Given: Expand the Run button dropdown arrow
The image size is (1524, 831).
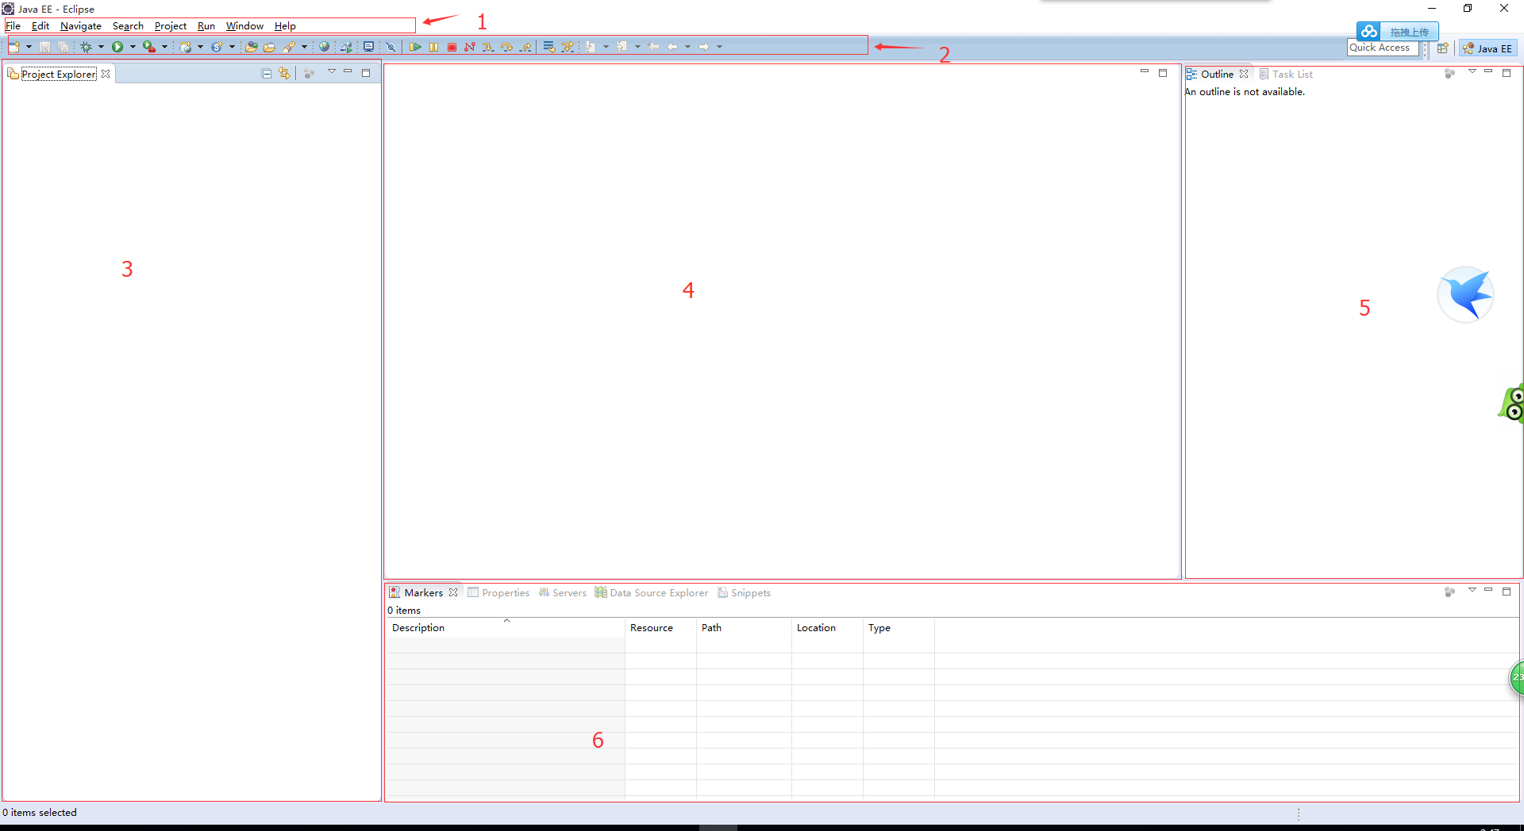Looking at the screenshot, I should point(133,47).
